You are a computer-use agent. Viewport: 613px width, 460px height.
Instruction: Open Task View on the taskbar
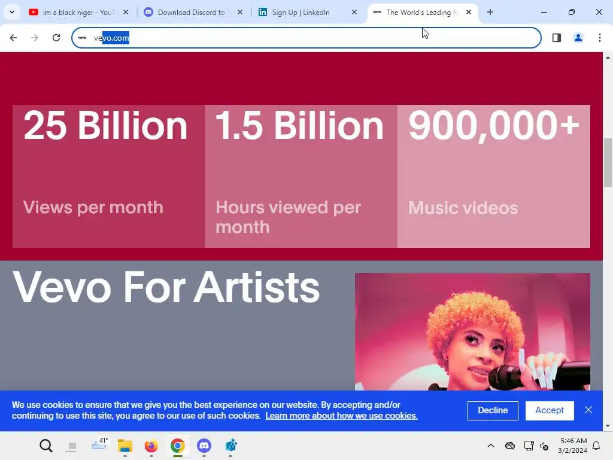pos(72,446)
